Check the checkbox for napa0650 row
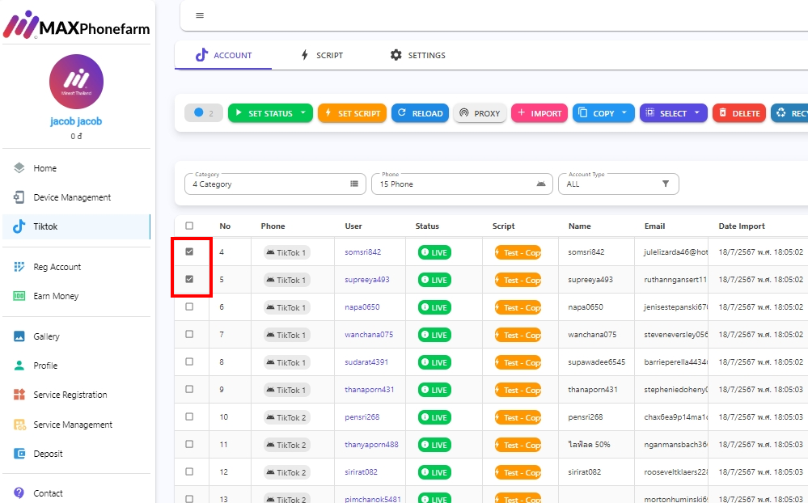This screenshot has height=503, width=808. click(x=189, y=306)
